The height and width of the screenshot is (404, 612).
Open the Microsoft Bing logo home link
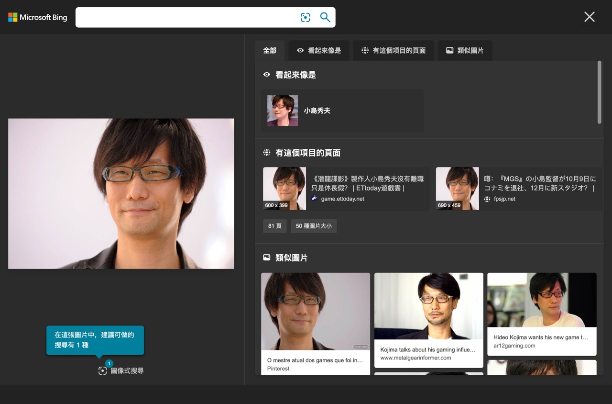38,17
